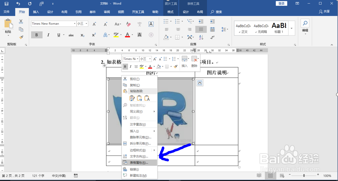Viewport: 338px width, 181px height.
Task: Click the Sort A-Z icon
Action: (x=201, y=37)
